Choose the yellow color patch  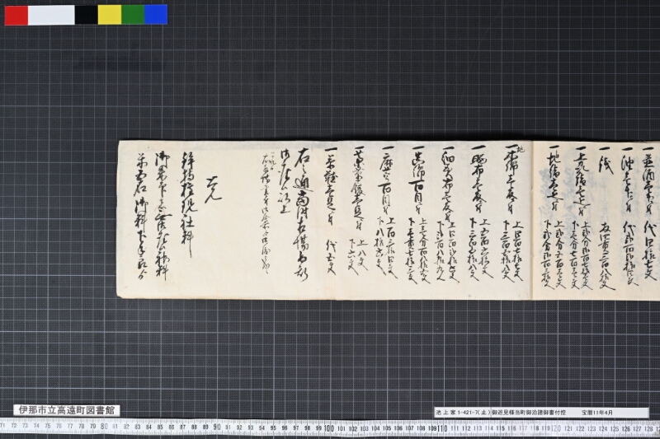[x=110, y=15]
